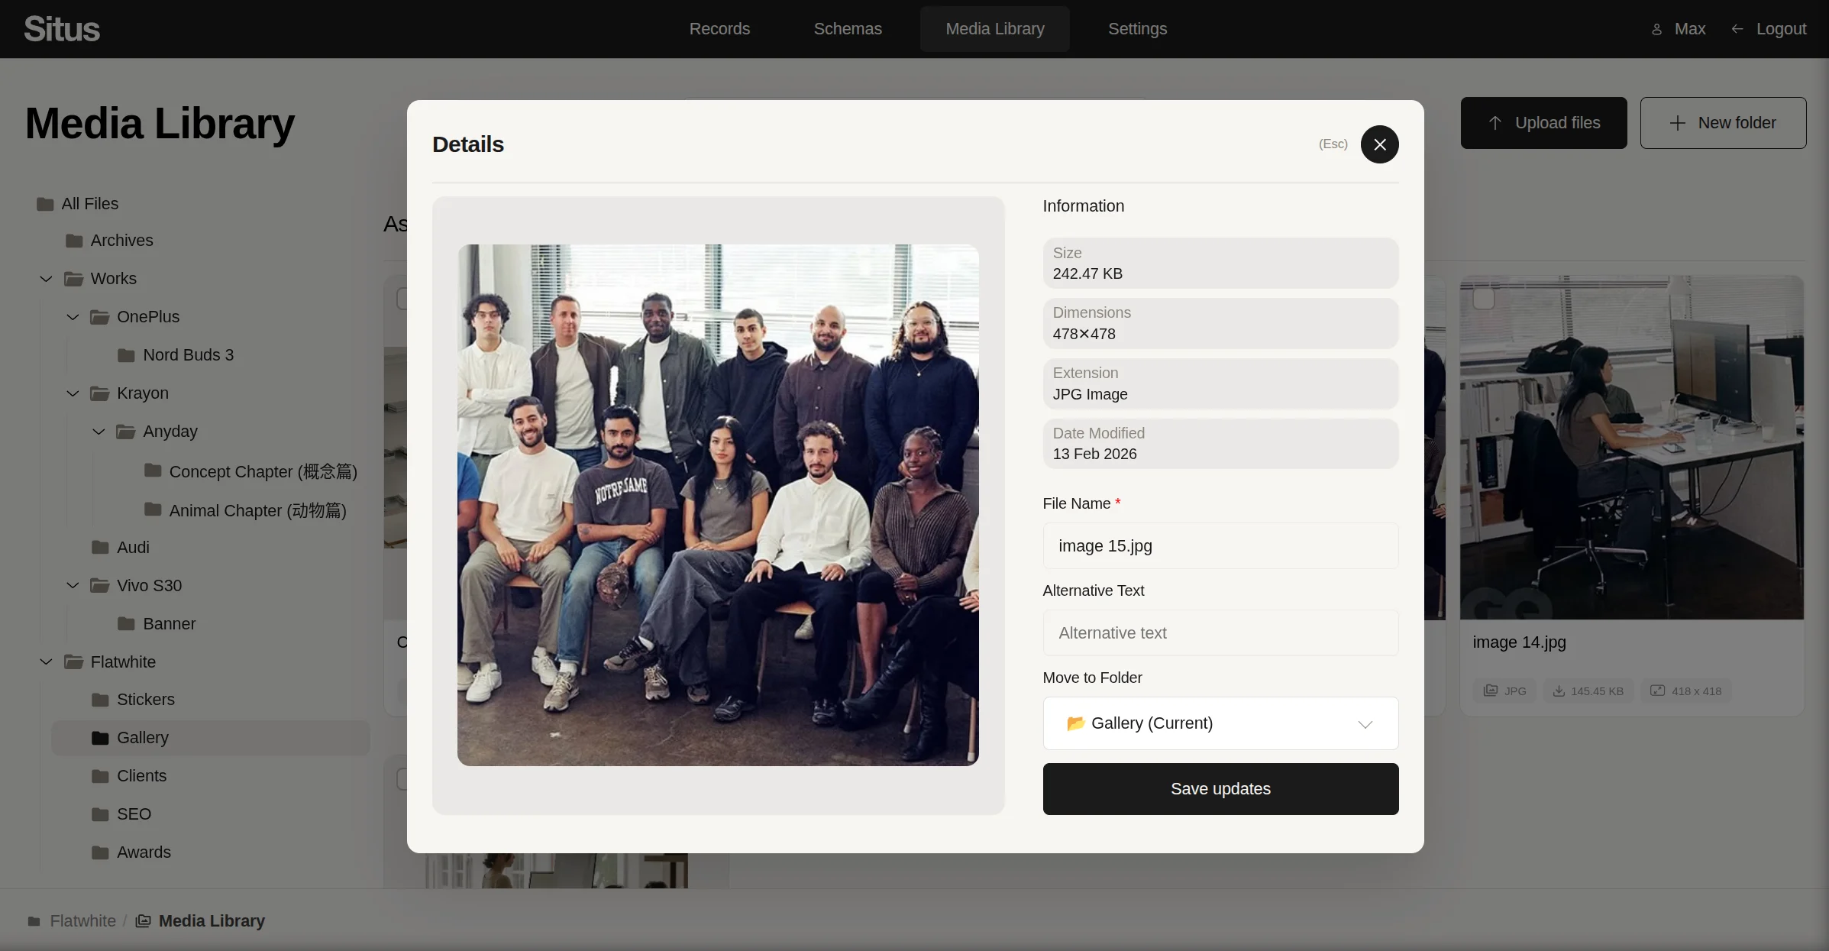The width and height of the screenshot is (1829, 951).
Task: Click the download-size badge showing 145.45 KB
Action: 1587,691
